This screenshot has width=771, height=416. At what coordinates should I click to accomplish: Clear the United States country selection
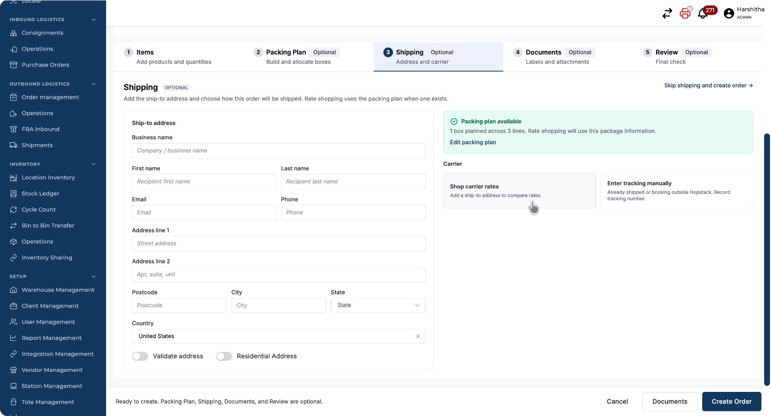tap(418, 336)
